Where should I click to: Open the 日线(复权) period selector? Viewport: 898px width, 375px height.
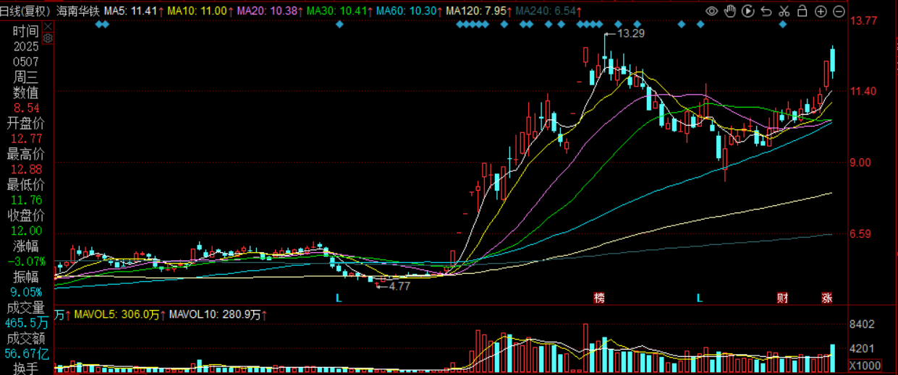(x=26, y=12)
